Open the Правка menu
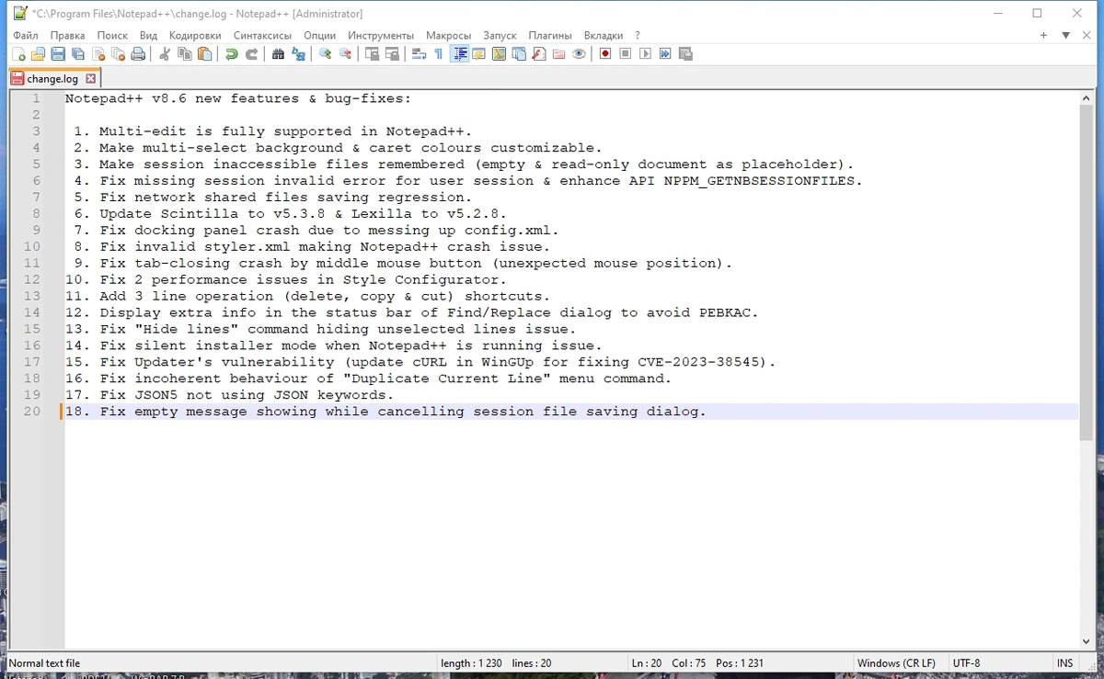The image size is (1104, 679). pyautogui.click(x=68, y=35)
